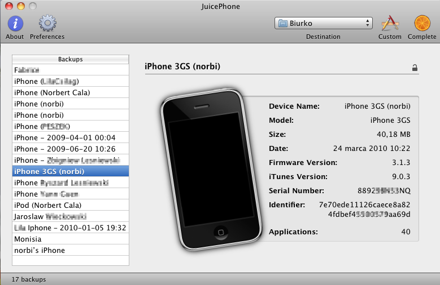Click the Model value iPhone 3GS
This screenshot has height=285, width=440.
point(390,120)
